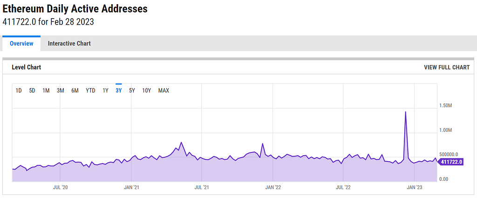The width and height of the screenshot is (477, 199).
Task: Switch chart to 5Y range
Action: point(132,90)
